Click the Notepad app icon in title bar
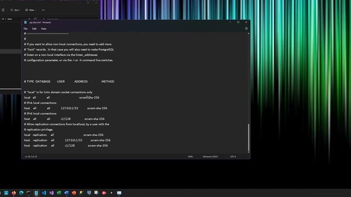 pyautogui.click(x=25, y=22)
